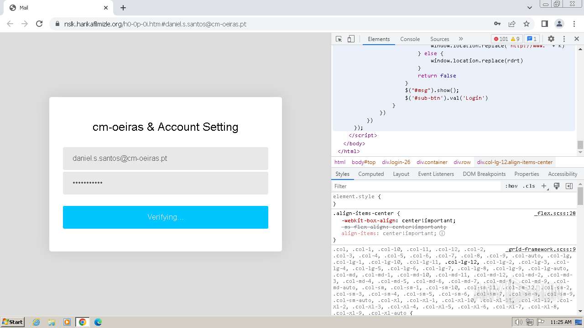Open the tab search dropdown arrow
Image resolution: width=584 pixels, height=328 pixels.
coord(530,8)
